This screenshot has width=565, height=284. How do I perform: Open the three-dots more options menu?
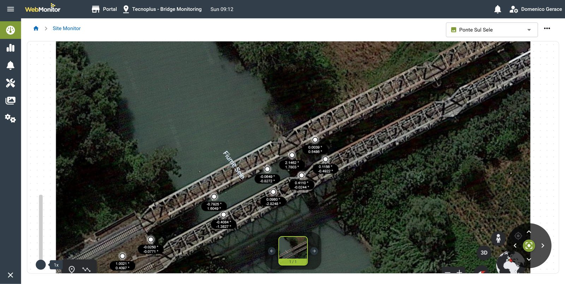tap(547, 28)
